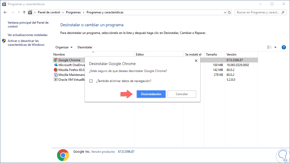
Task: Click Desinstalar in the toolbar
Action: coord(85,47)
